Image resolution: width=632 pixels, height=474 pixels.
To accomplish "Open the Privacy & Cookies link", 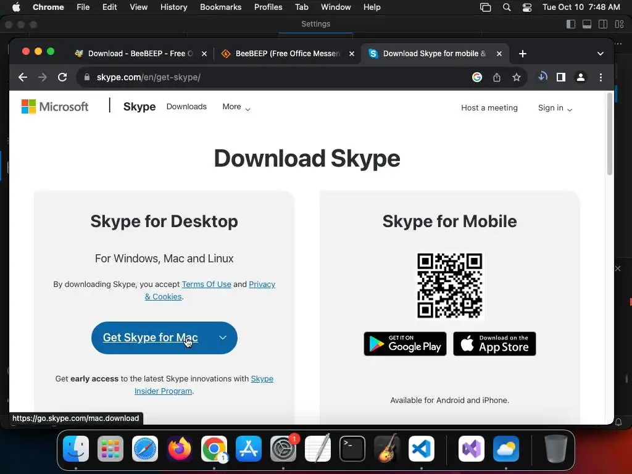I will point(262,284).
